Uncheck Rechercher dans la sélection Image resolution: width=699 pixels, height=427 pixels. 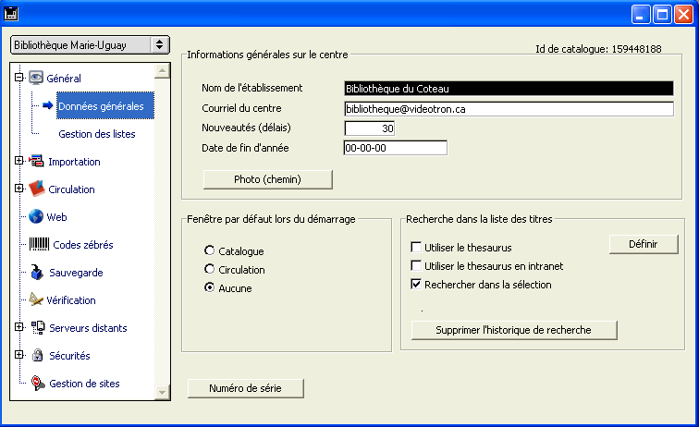point(416,285)
